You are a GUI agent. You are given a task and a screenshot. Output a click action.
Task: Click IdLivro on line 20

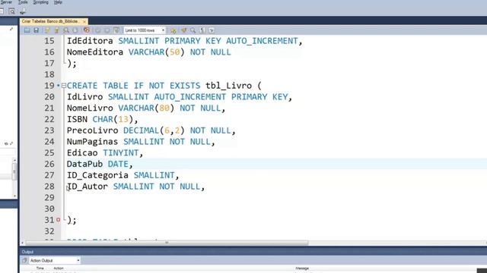(84, 97)
